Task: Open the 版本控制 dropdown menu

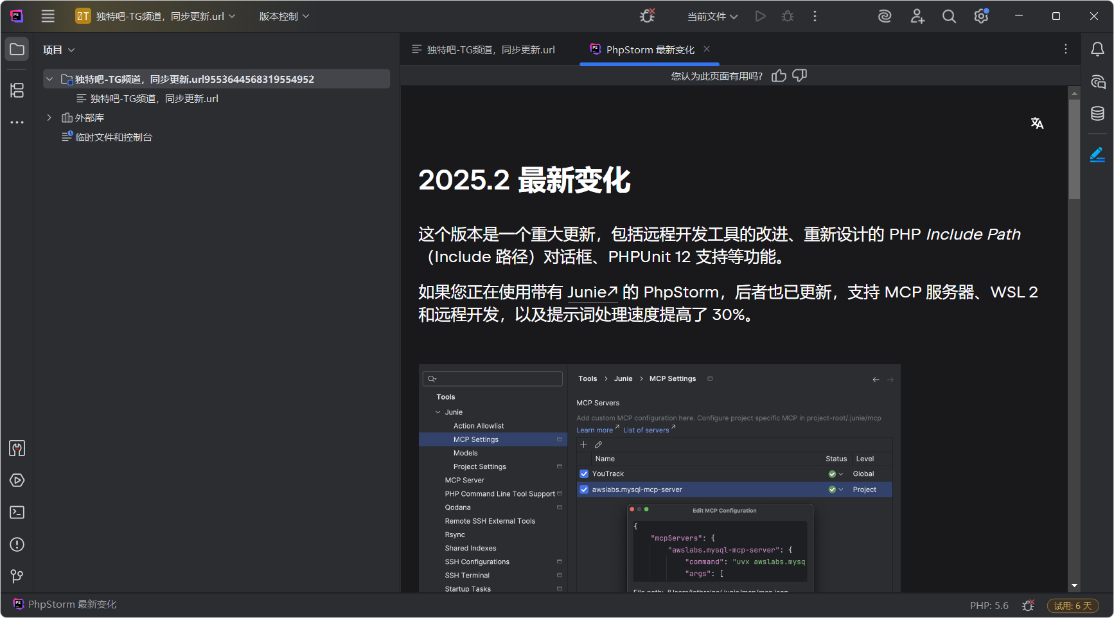Action: pyautogui.click(x=284, y=16)
